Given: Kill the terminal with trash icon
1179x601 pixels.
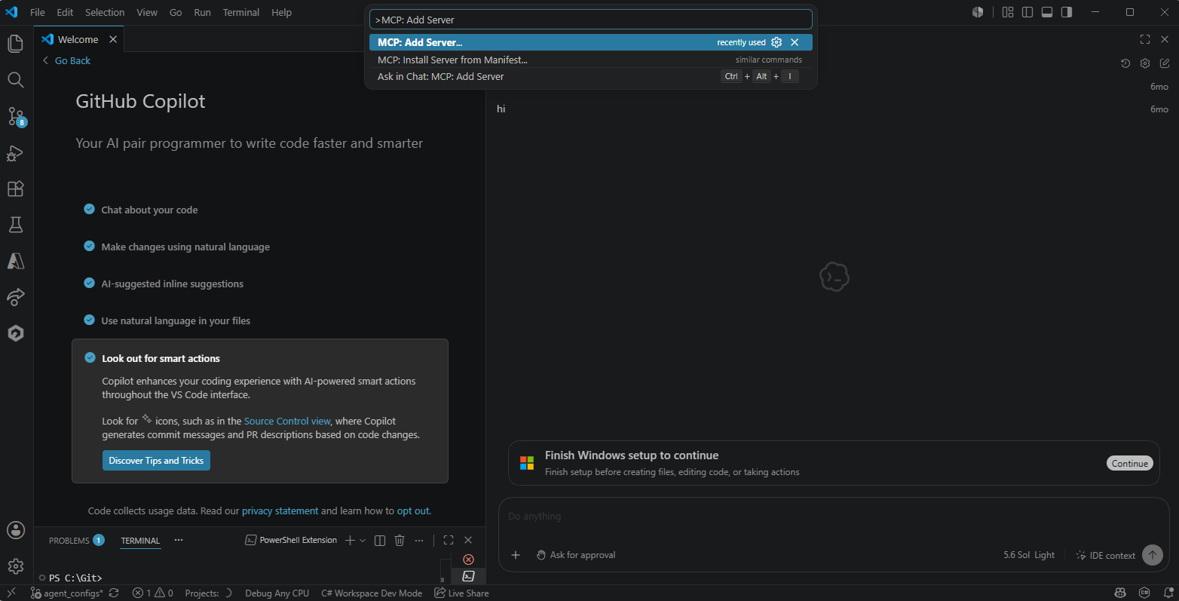Looking at the screenshot, I should [400, 540].
